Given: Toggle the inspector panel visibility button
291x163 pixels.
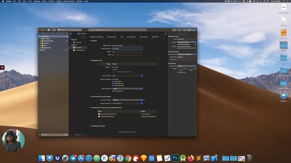Looking at the screenshot, I should 194,30.
